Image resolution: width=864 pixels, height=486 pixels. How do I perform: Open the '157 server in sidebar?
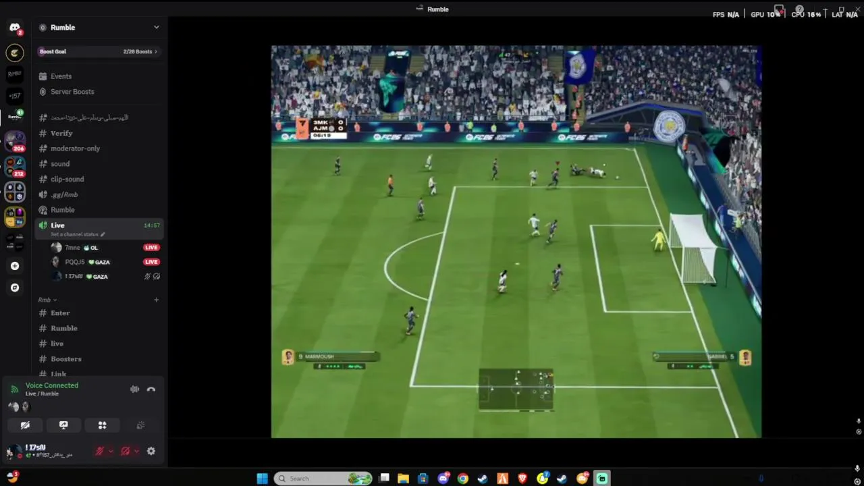pyautogui.click(x=15, y=96)
